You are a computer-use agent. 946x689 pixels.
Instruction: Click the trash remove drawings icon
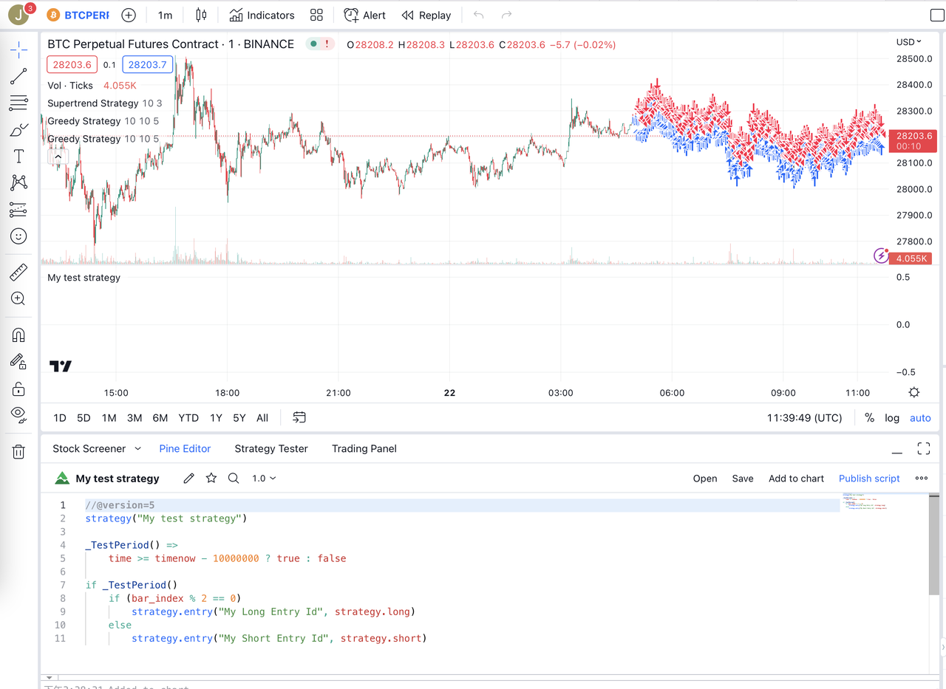point(18,451)
